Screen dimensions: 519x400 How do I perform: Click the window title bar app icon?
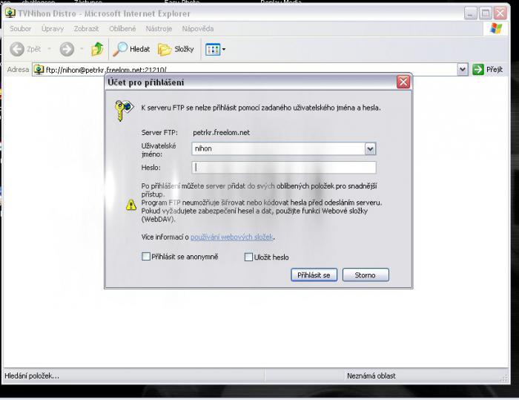tap(10, 13)
